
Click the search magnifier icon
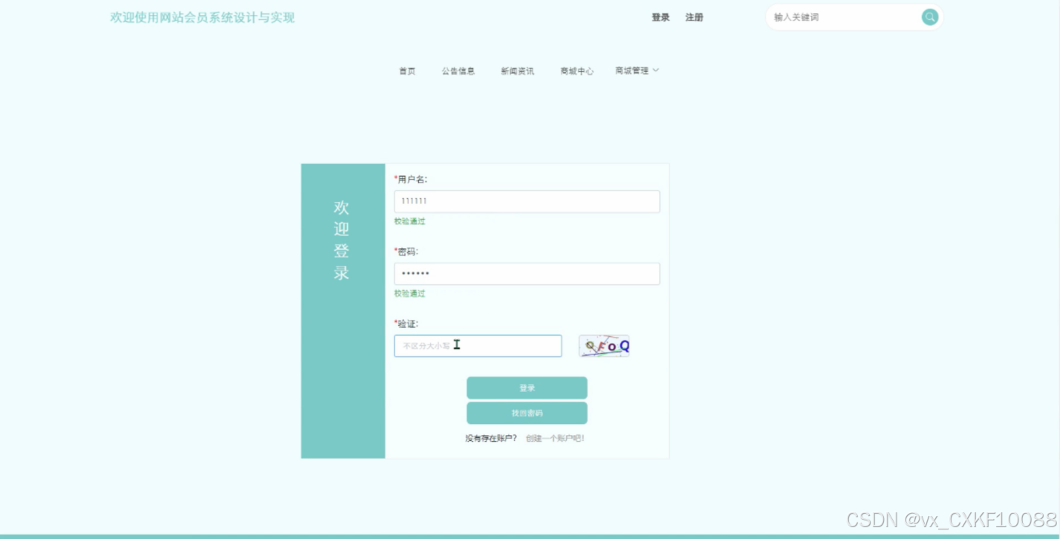point(929,17)
